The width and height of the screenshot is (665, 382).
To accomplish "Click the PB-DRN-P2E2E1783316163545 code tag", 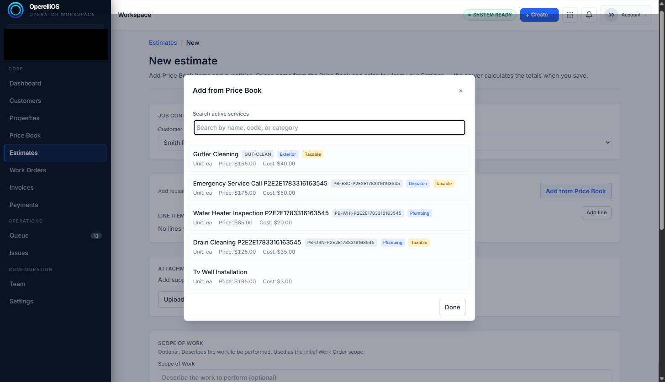I will pos(341,243).
